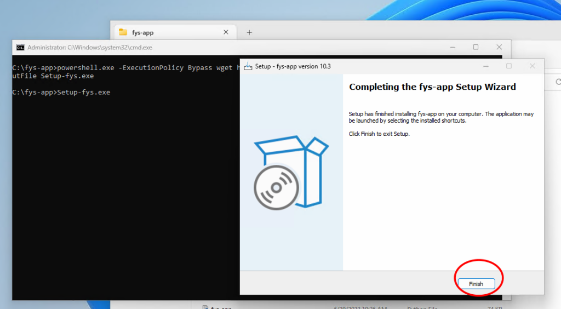Click the cmd.exe icon in Administrator title bar
The height and width of the screenshot is (309, 561).
(20, 48)
